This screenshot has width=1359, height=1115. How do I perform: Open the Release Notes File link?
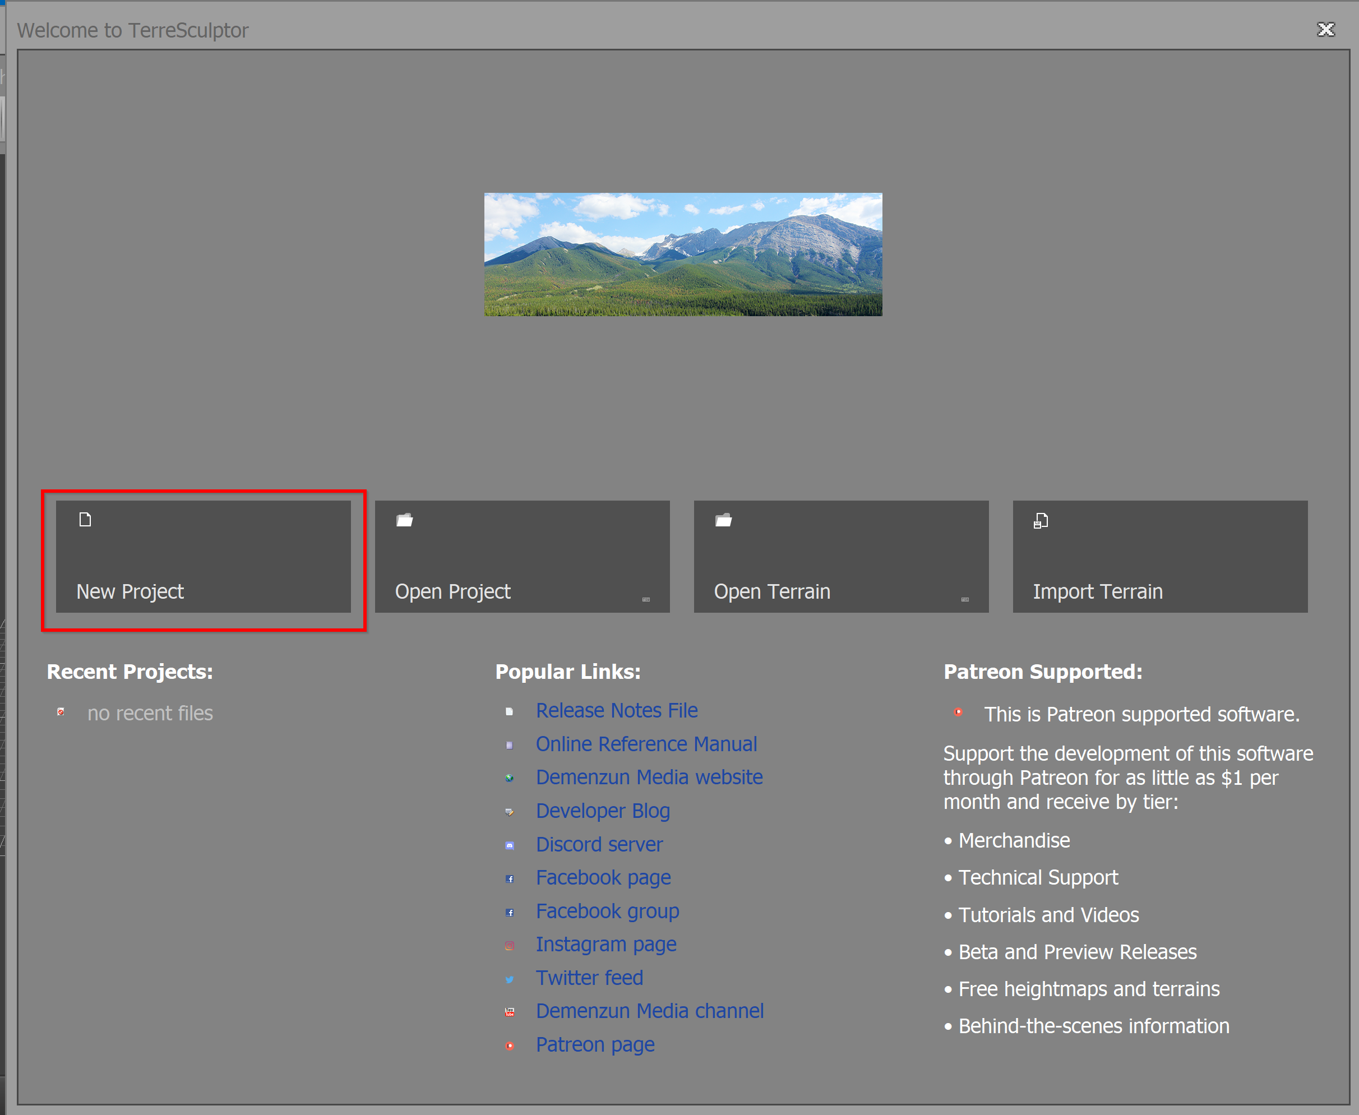coord(617,710)
